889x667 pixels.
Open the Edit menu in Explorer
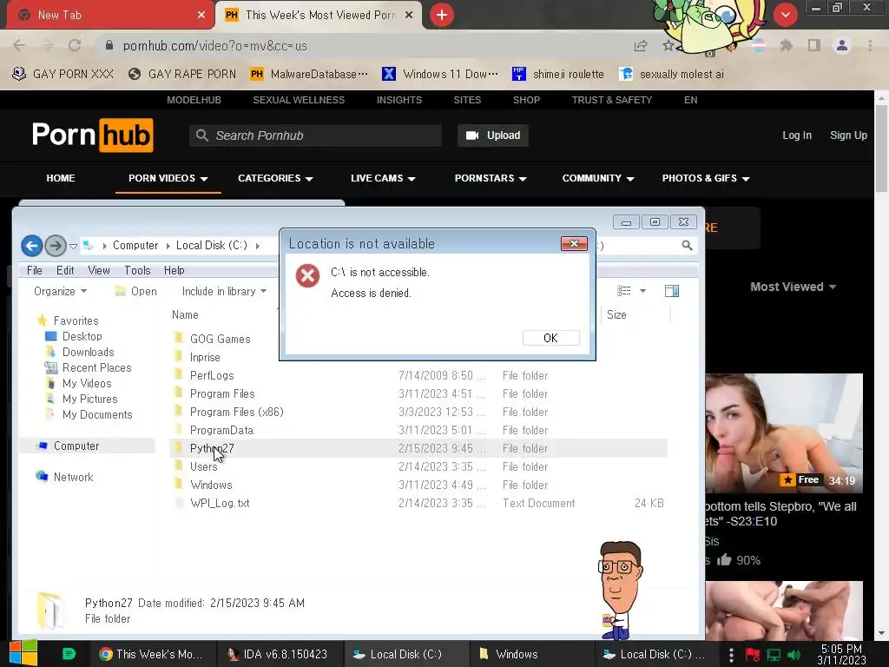(x=65, y=271)
